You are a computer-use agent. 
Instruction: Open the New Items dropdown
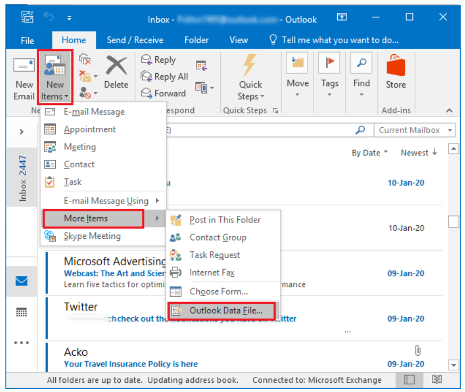[x=55, y=79]
